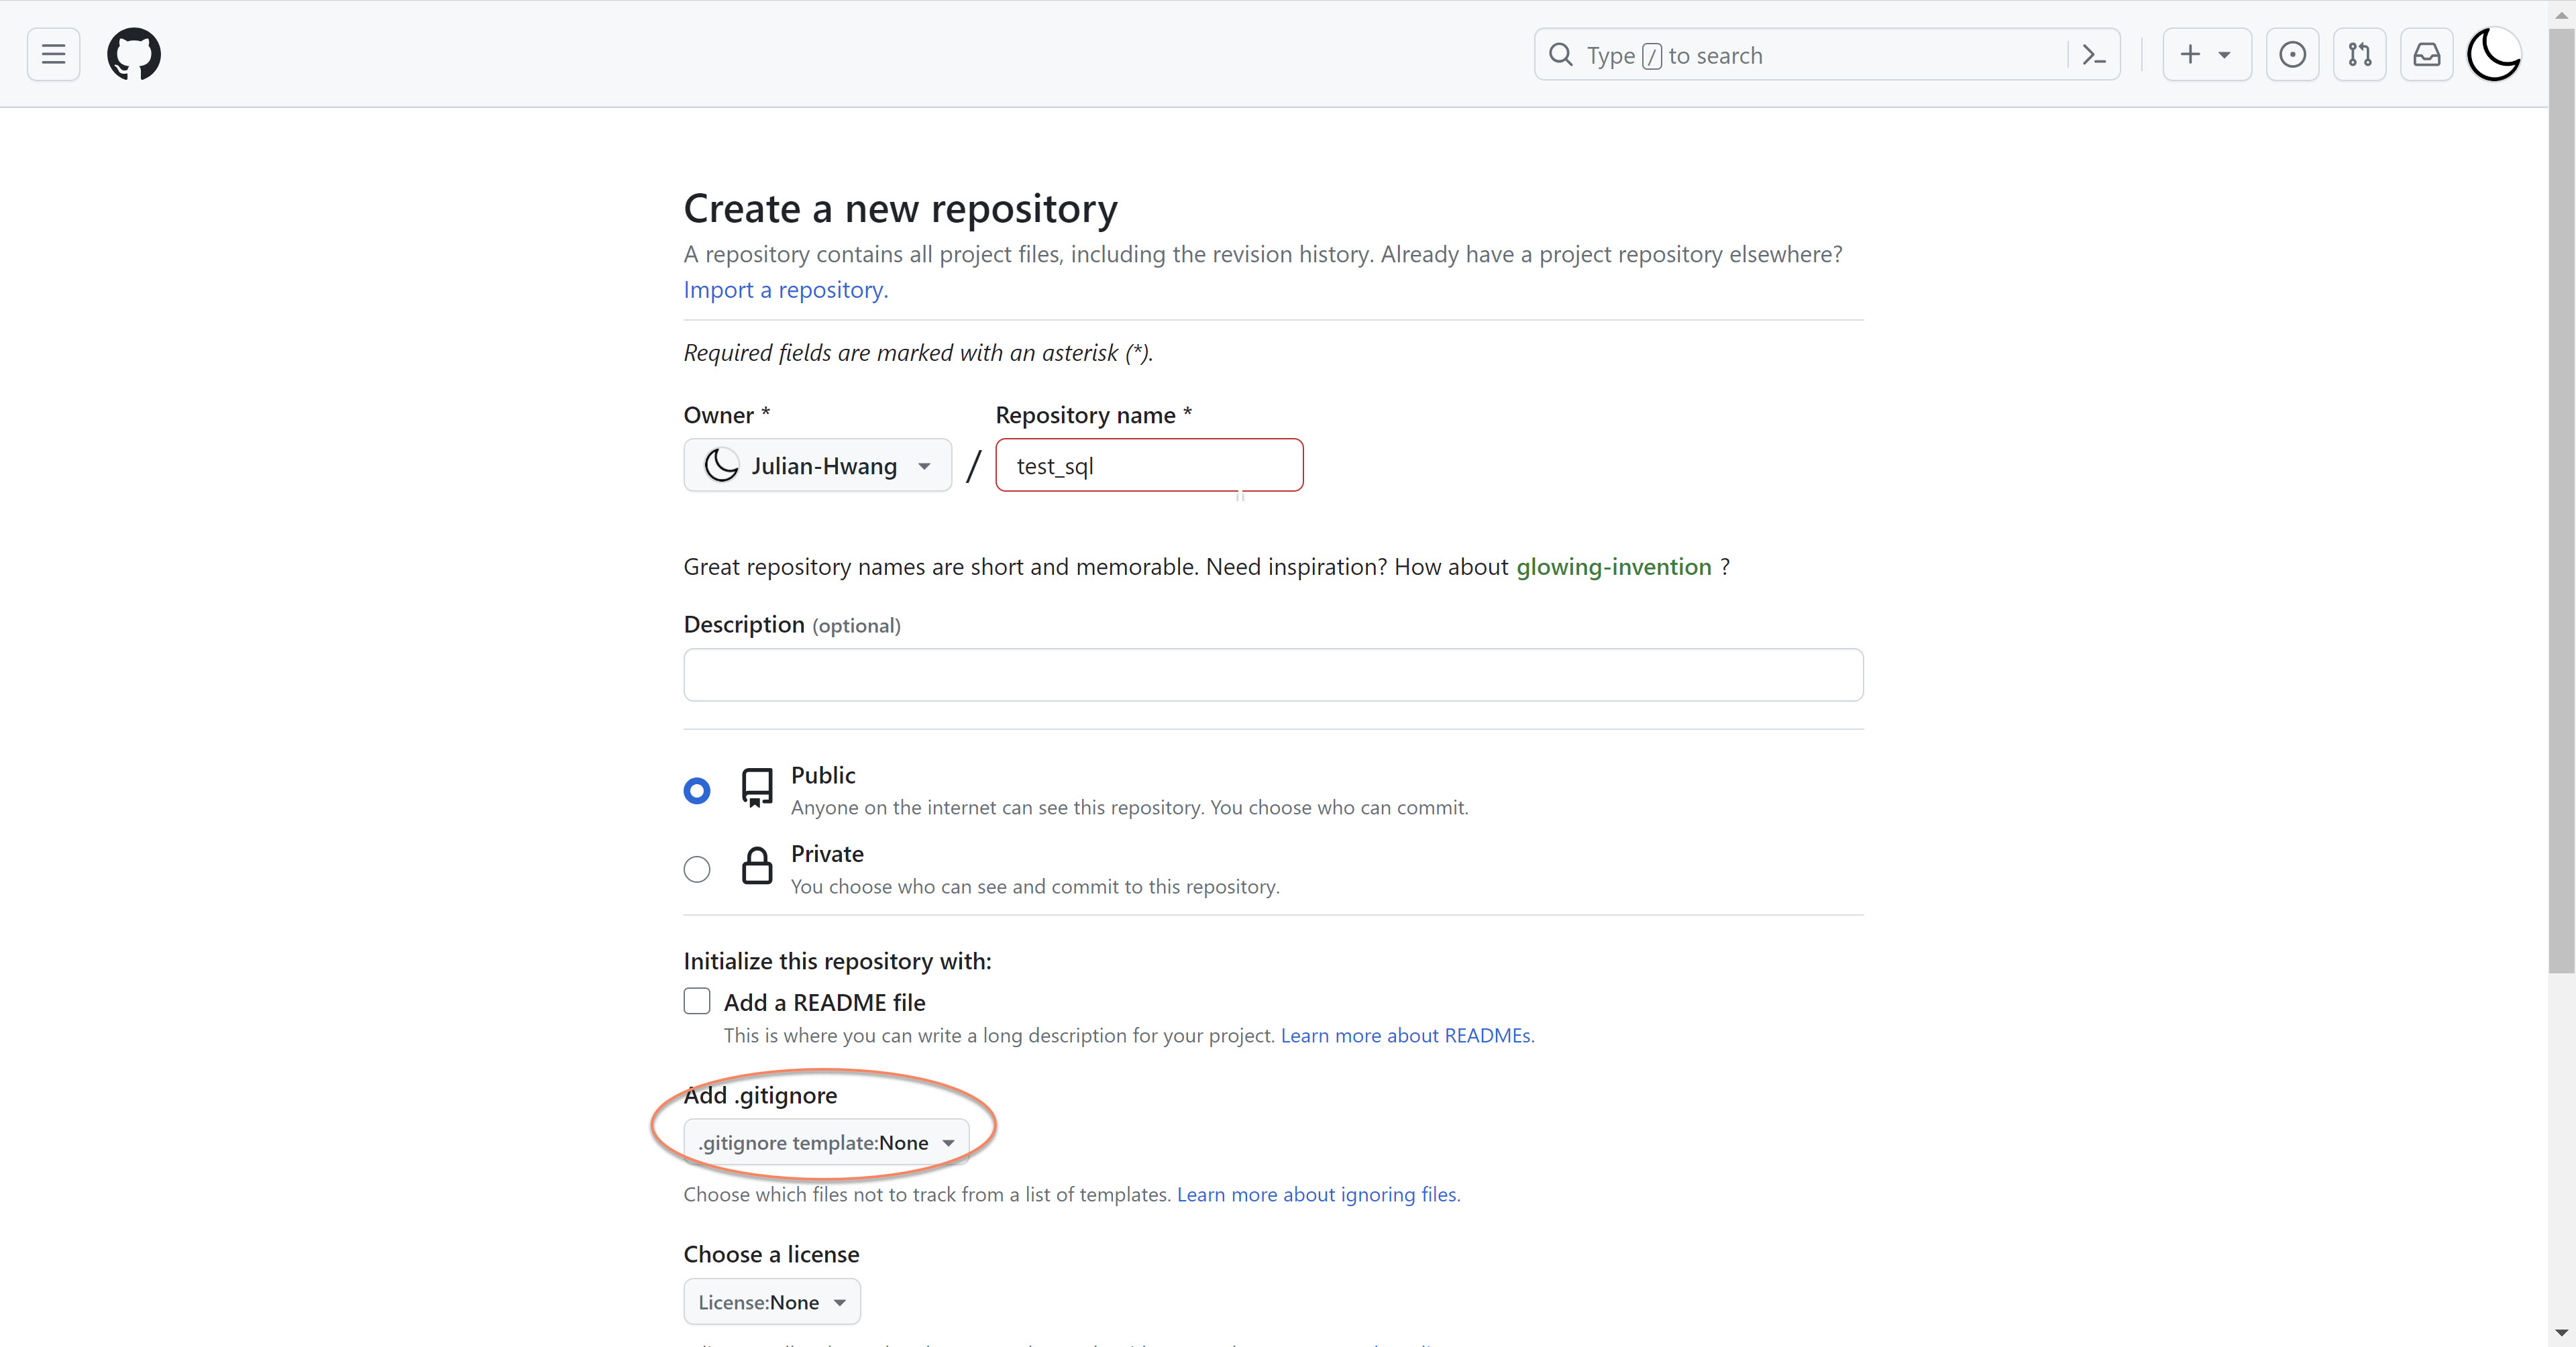Open Learn more about READMEs link
The height and width of the screenshot is (1347, 2576).
1406,1035
